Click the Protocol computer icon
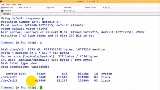 2,8
